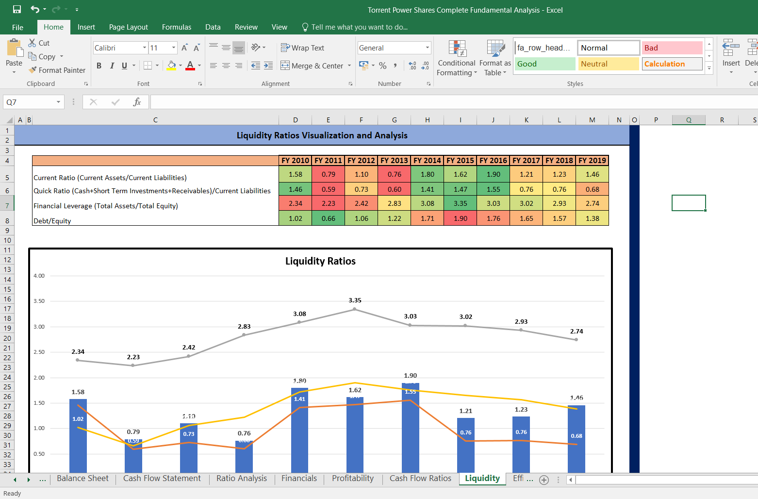
Task: Click the Paste clipboard icon
Action: pos(14,49)
